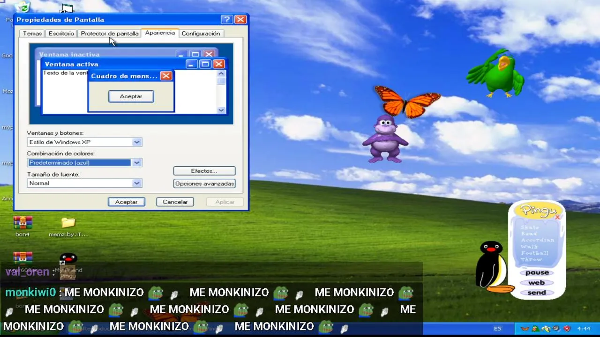Choose Walk in the Pingu list

(530, 247)
